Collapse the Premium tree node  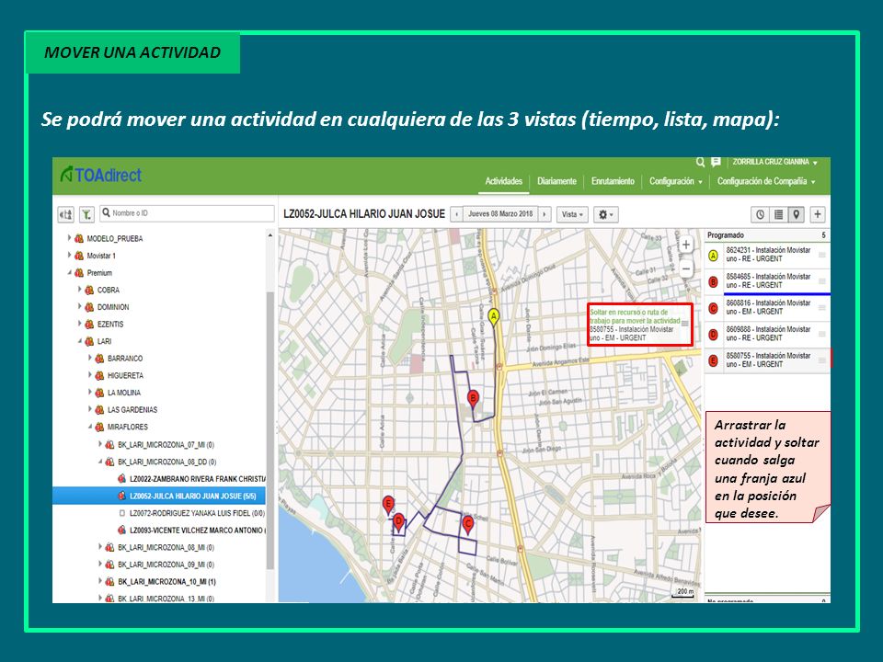coord(69,272)
